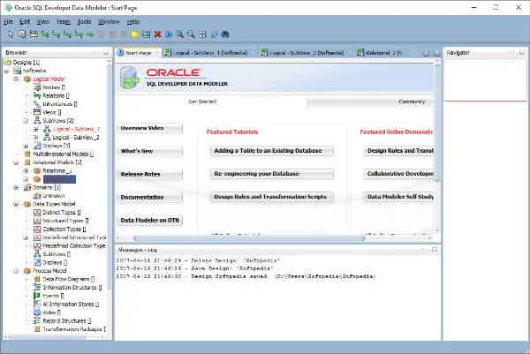This screenshot has width=530, height=354.
Task: Open Re-engineering your Database tutorial
Action: point(272,174)
